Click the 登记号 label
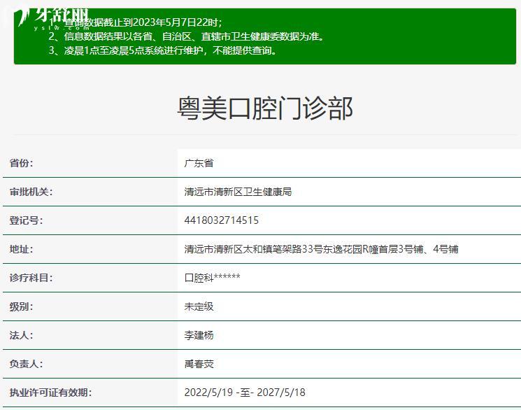Viewport: 521px width, 410px height. click(x=26, y=220)
